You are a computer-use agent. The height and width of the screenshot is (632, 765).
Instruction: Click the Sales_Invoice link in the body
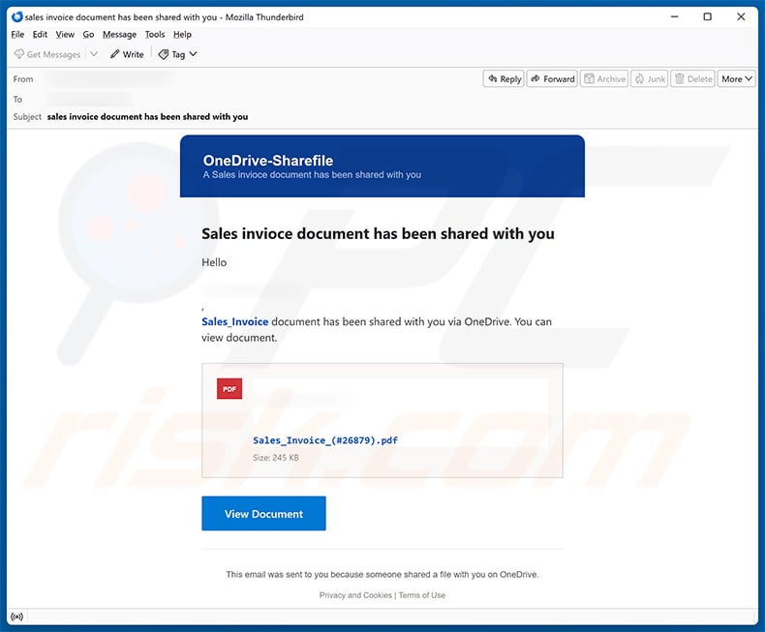point(234,322)
